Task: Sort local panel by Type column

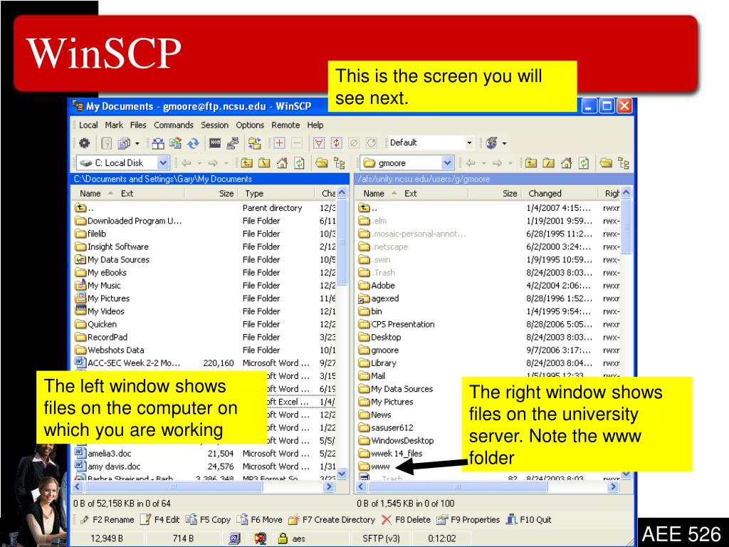Action: click(278, 193)
